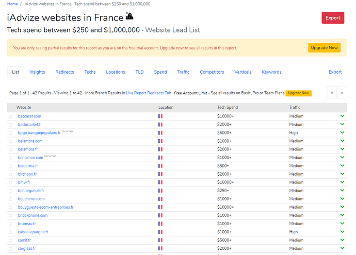This screenshot has width=356, height=255.
Task: Select the List tab
Action: click(x=15, y=72)
